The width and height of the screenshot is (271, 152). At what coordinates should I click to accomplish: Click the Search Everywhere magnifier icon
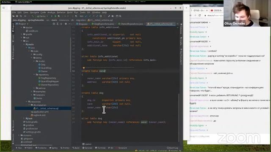click(x=120, y=16)
